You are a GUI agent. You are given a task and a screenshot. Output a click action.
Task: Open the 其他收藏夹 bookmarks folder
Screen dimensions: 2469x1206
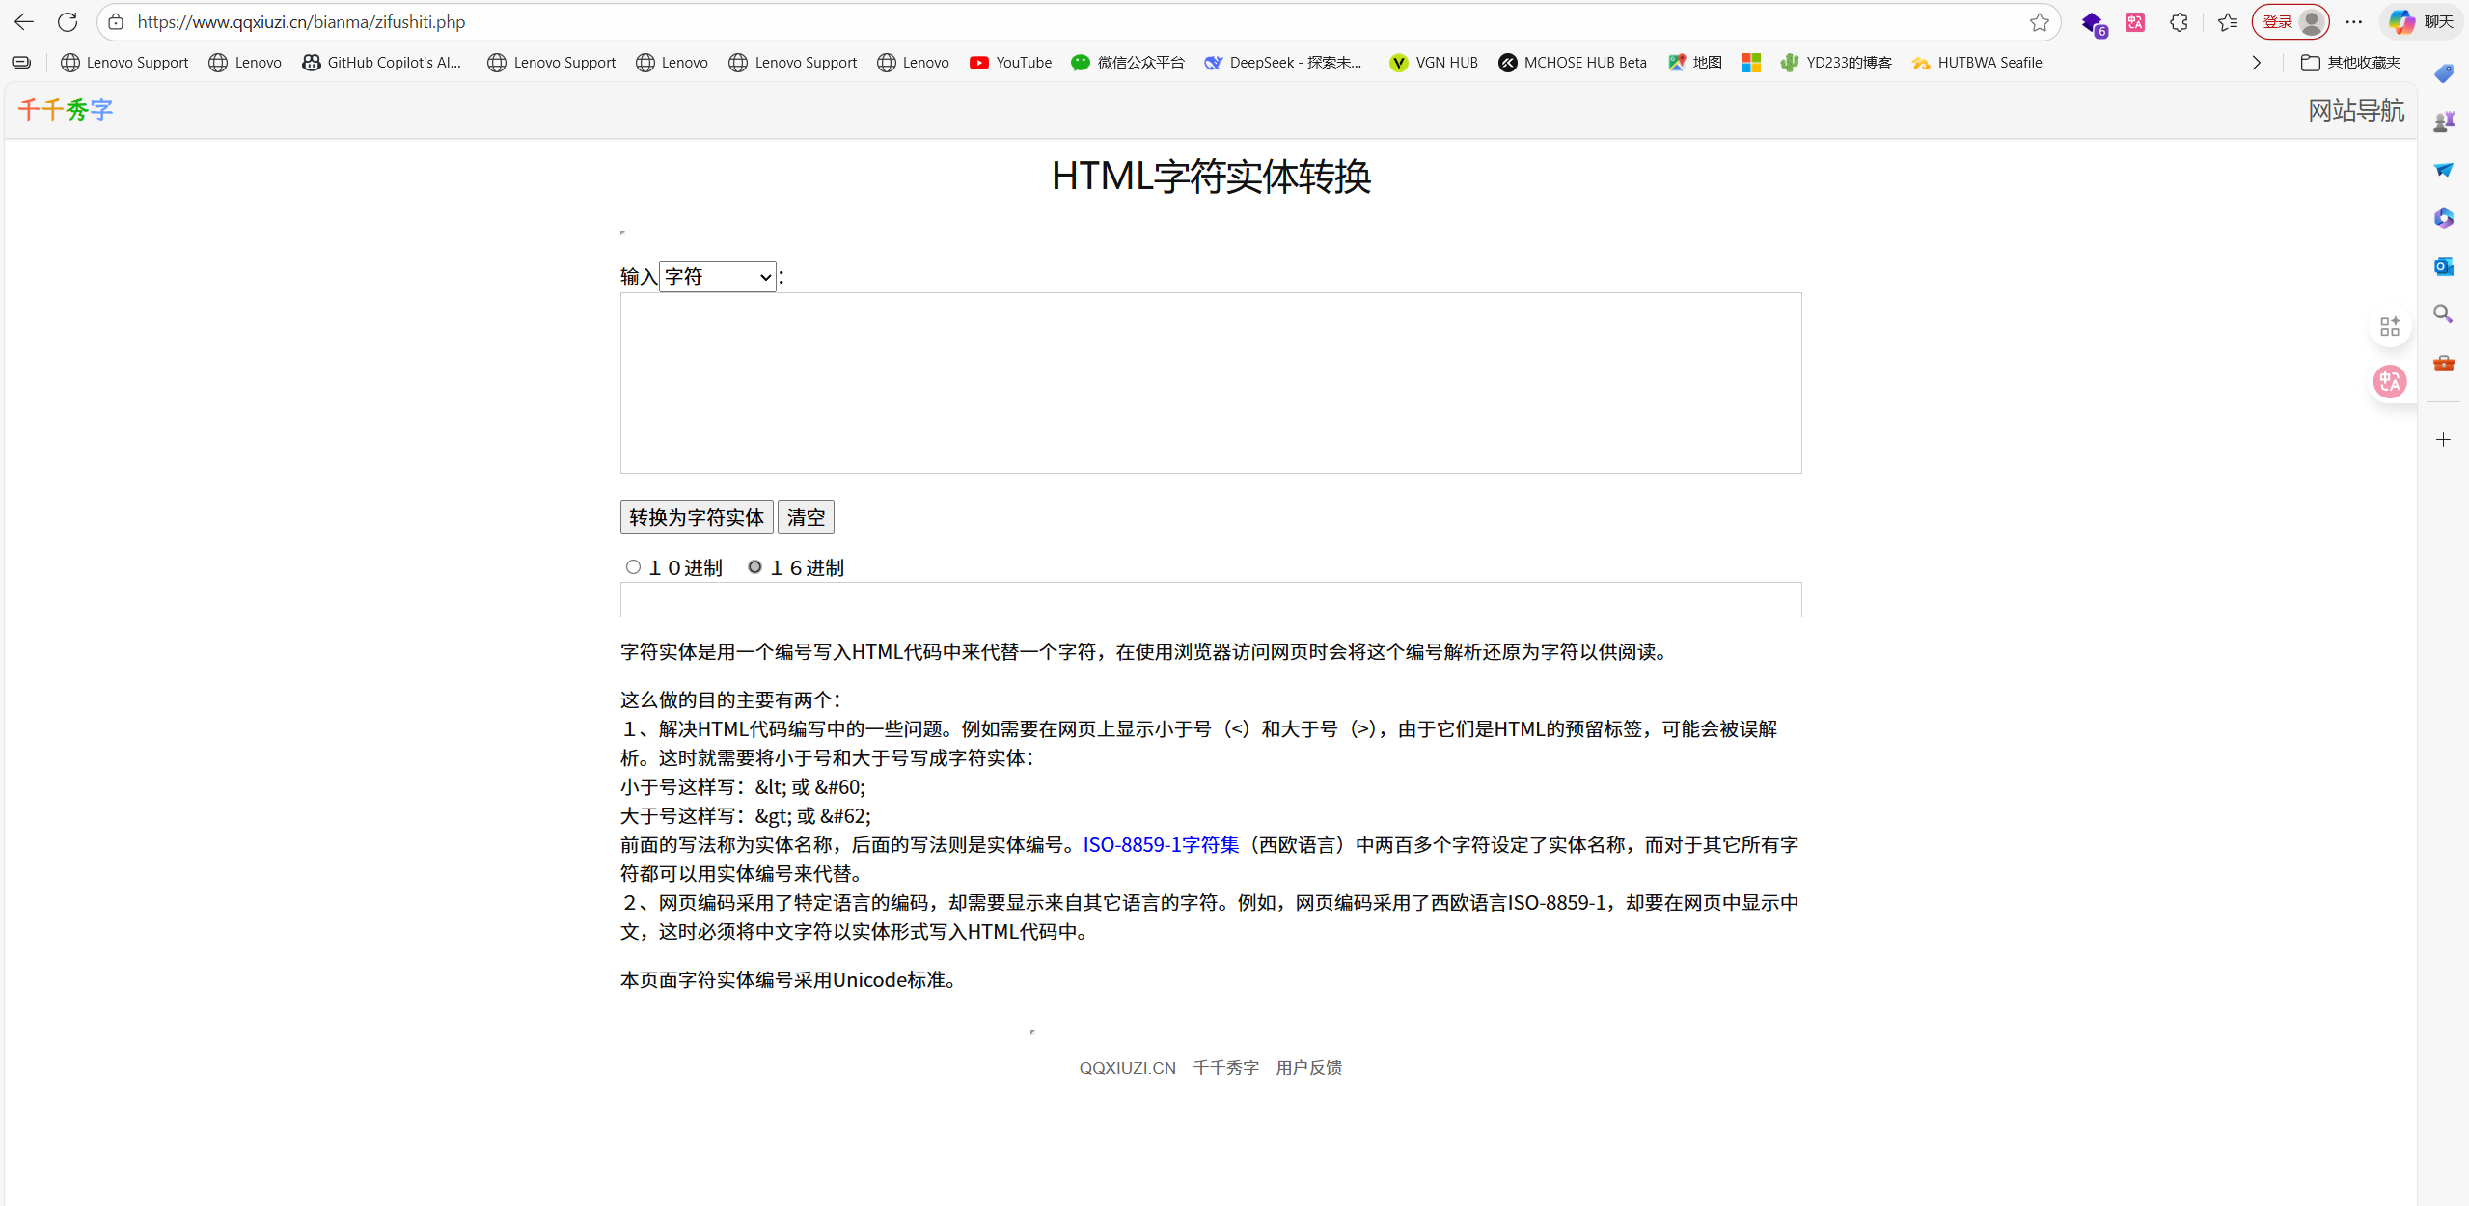(2350, 63)
